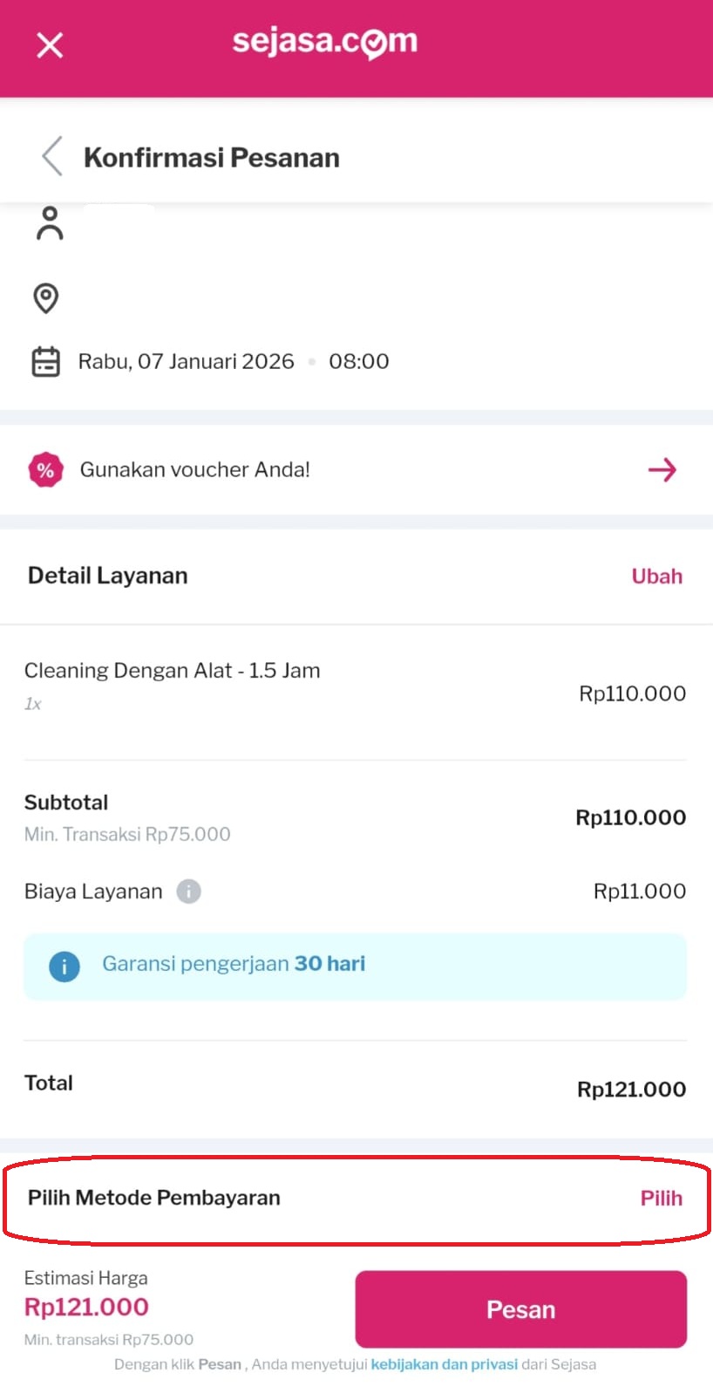The width and height of the screenshot is (713, 1394).
Task: Tap the calendar schedule icon
Action: pos(46,361)
